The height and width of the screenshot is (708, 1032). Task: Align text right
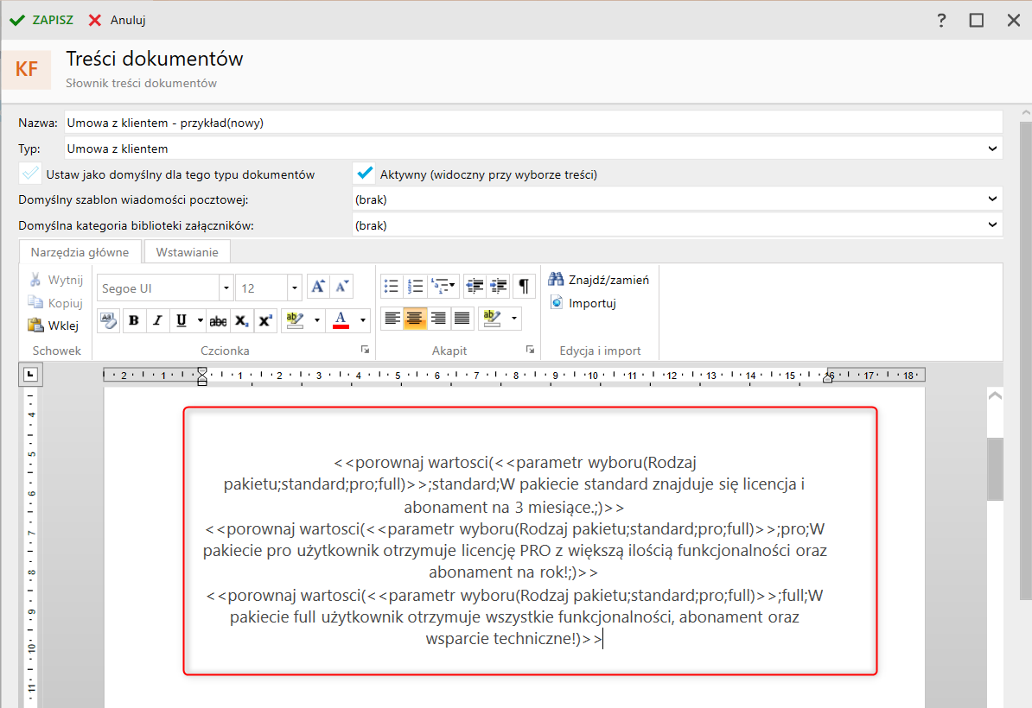(438, 319)
